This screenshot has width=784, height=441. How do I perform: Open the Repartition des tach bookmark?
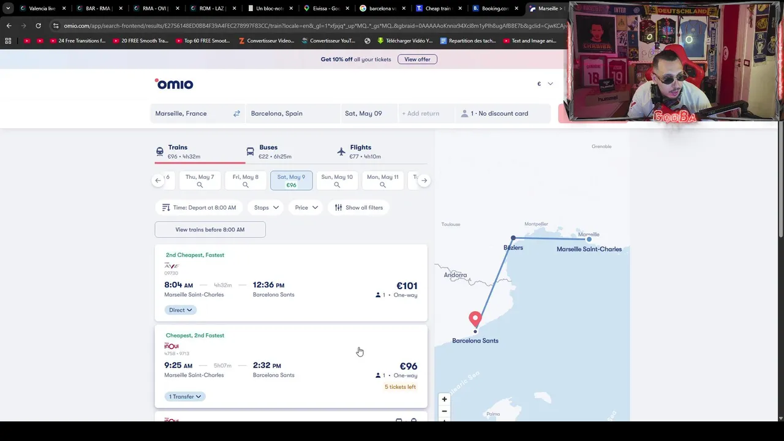468,41
